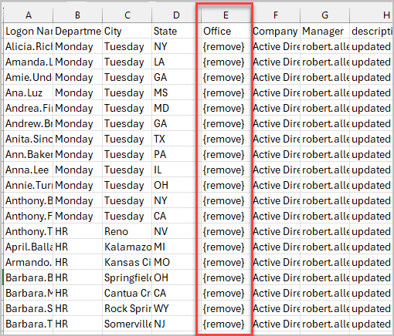Click the Alicia.Rich logon name cell
The height and width of the screenshot is (336, 394).
pyautogui.click(x=29, y=46)
